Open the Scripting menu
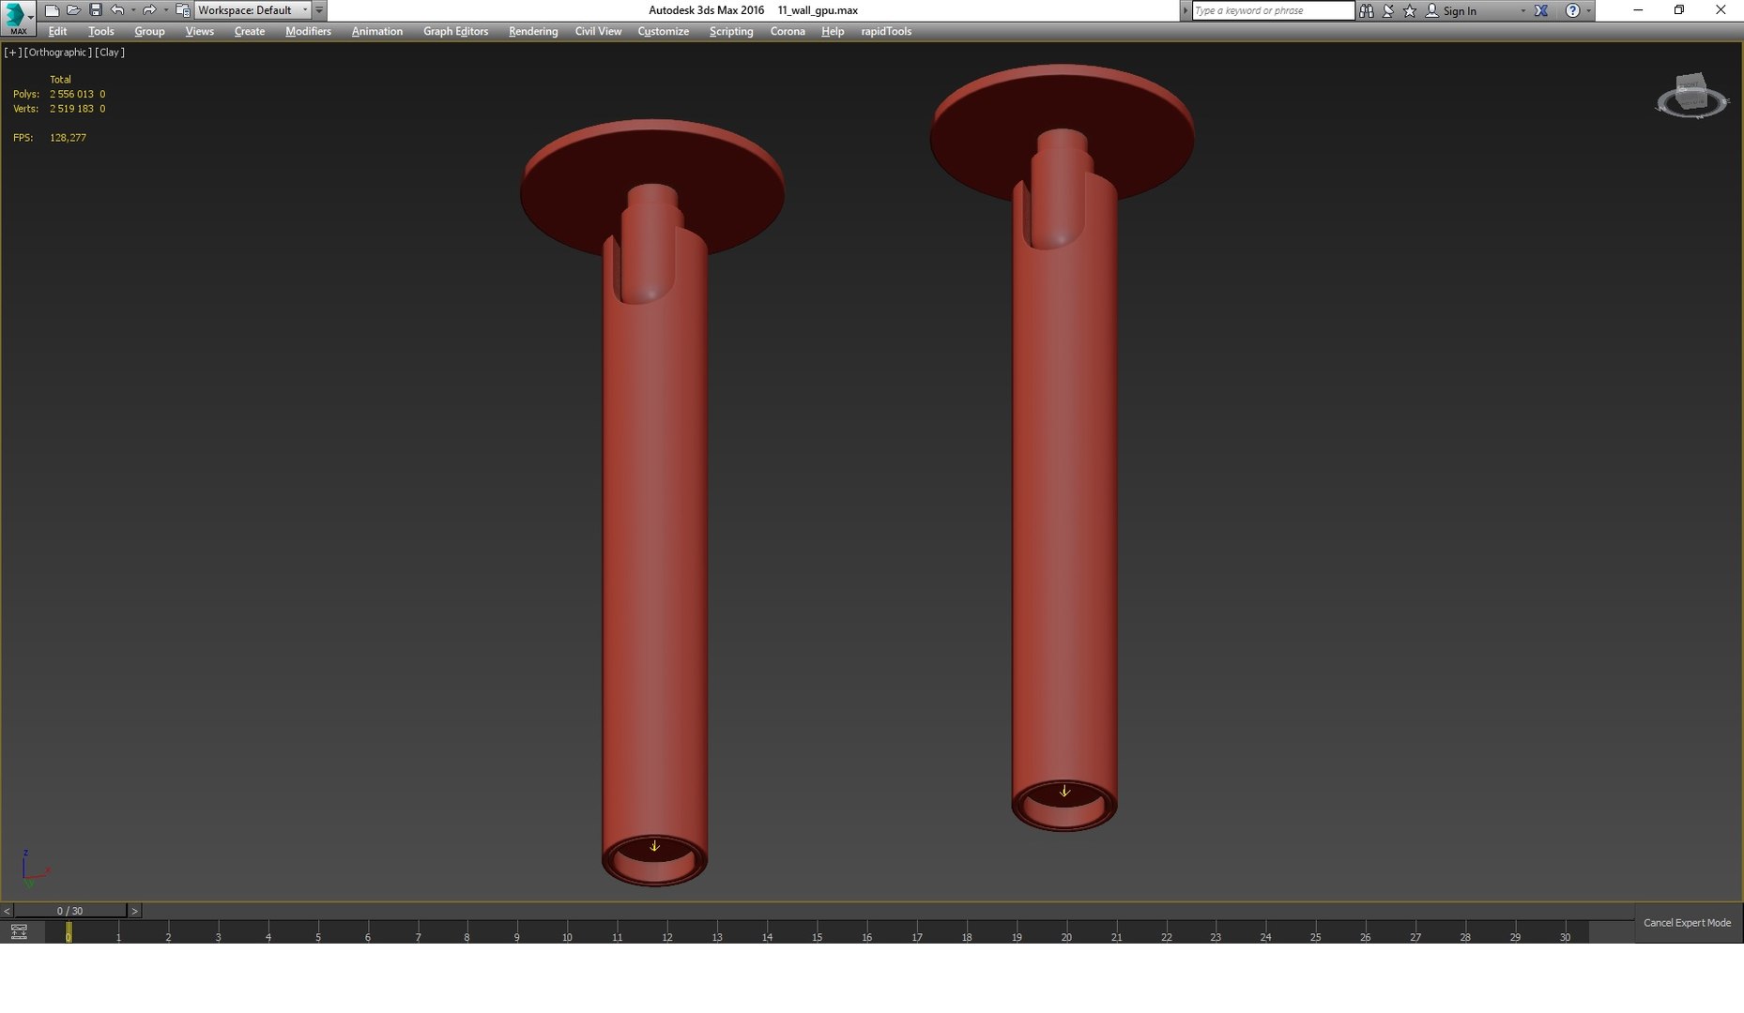This screenshot has width=1744, height=1013. [x=730, y=31]
